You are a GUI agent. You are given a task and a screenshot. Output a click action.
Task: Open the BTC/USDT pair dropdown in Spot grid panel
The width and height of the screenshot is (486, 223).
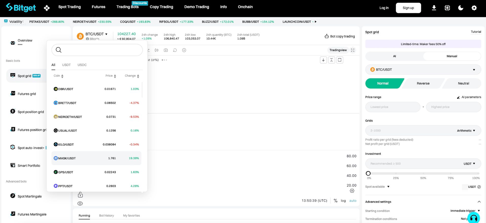click(x=423, y=70)
